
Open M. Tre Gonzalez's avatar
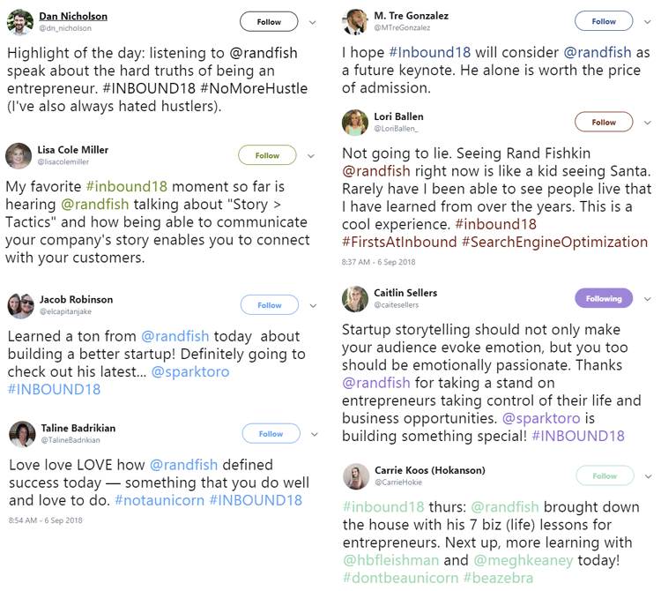coord(355,21)
